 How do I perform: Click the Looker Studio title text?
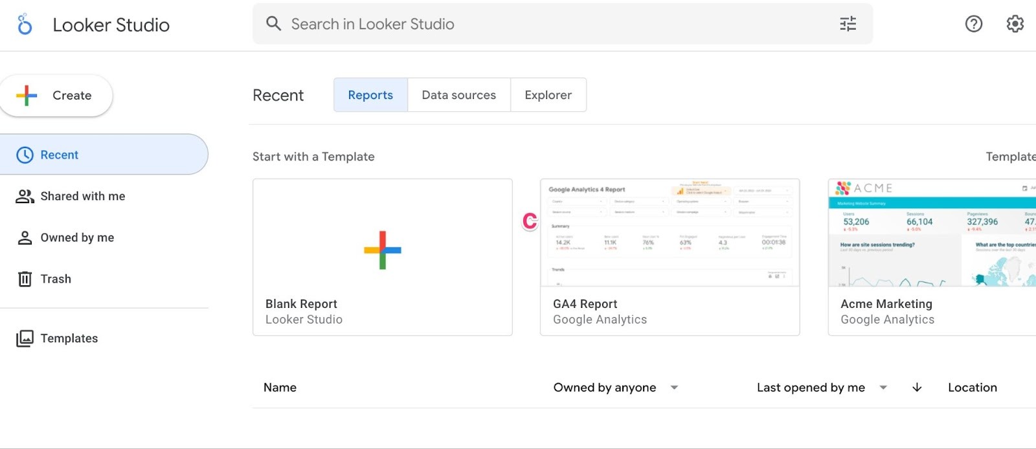[x=111, y=25]
